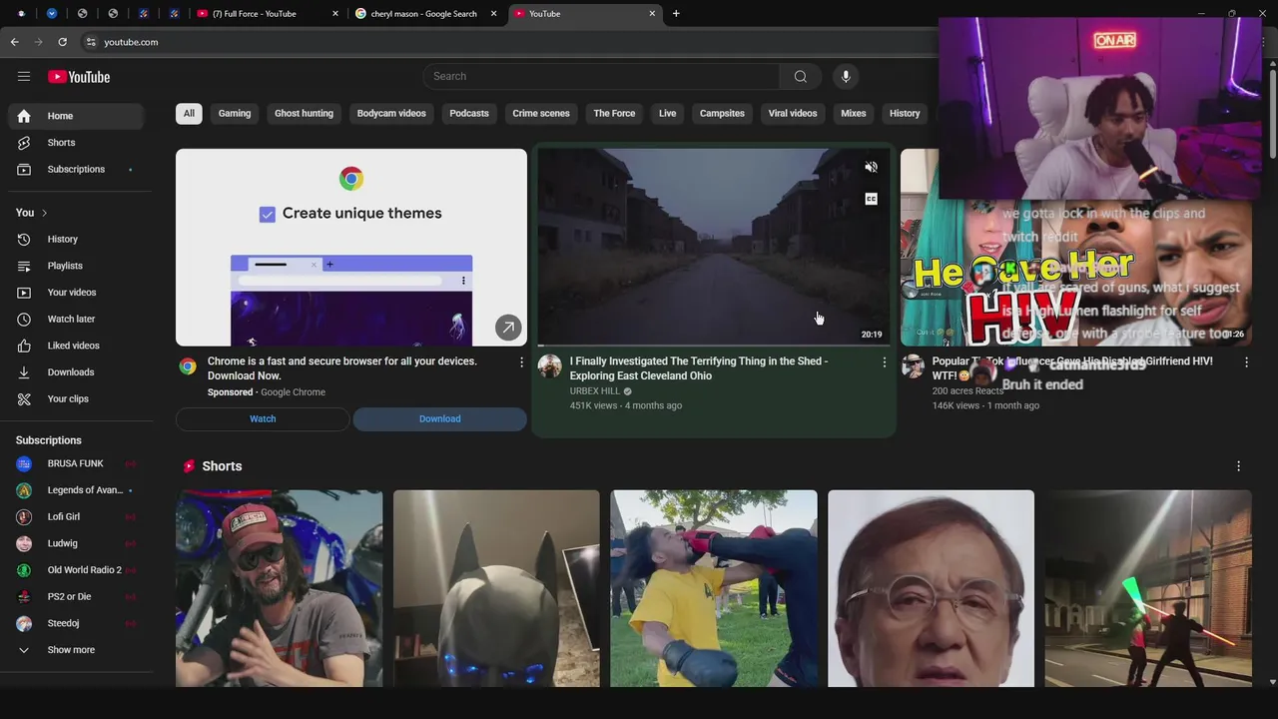Unmute the preview video playing
Screen dimensions: 1278x719
(871, 168)
